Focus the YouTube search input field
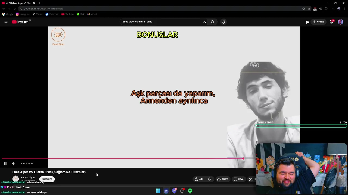The height and width of the screenshot is (195, 348). coord(162,22)
